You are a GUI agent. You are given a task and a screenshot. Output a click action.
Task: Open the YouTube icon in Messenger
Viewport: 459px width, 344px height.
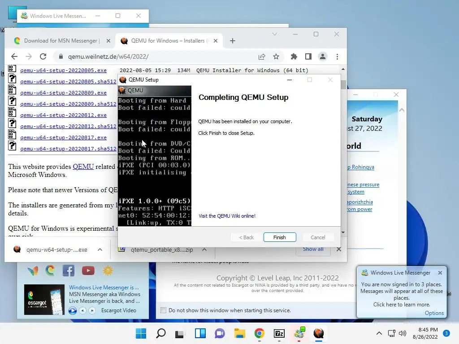[88, 271]
